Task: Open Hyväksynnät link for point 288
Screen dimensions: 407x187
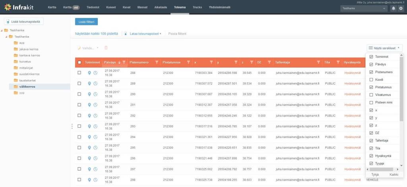Action: [x=353, y=73]
